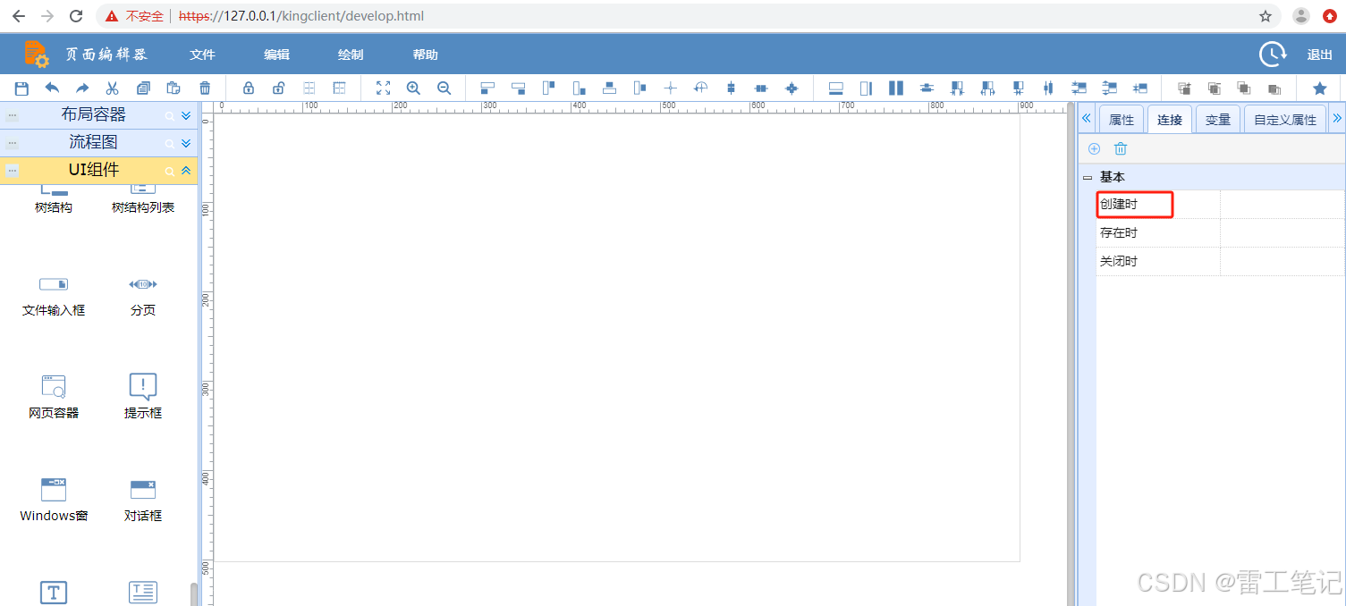
Task: Click the 布局容器 panel header
Action: pos(99,115)
